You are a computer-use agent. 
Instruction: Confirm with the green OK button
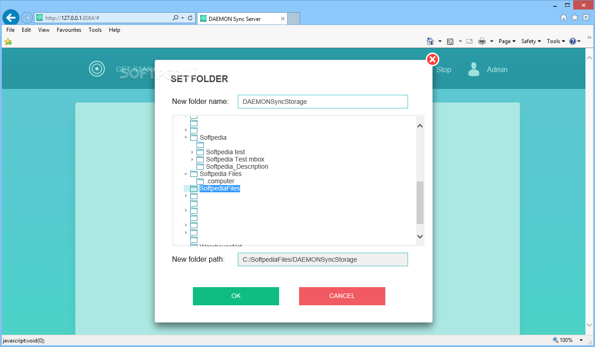(x=236, y=296)
